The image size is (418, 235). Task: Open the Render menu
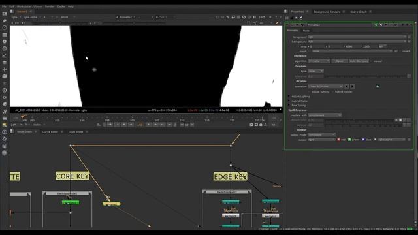coord(50,7)
